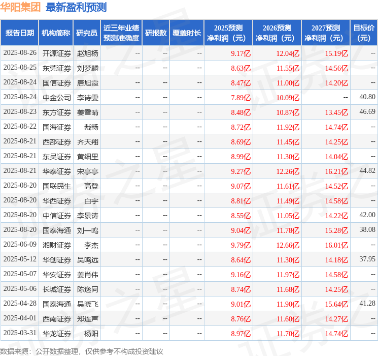
Task: Click the 9.79亿 profit value
Action: [241, 245]
